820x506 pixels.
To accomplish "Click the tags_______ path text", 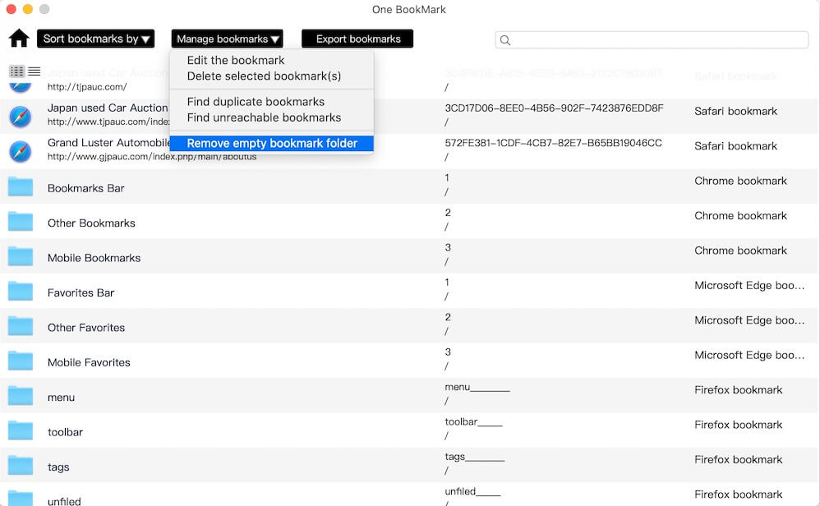I will [474, 457].
